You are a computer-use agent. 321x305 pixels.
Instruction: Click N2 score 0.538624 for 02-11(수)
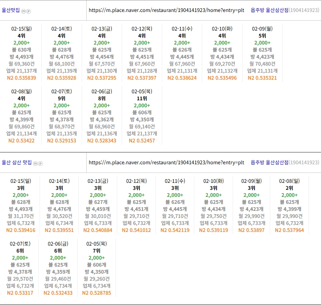tap(182, 78)
